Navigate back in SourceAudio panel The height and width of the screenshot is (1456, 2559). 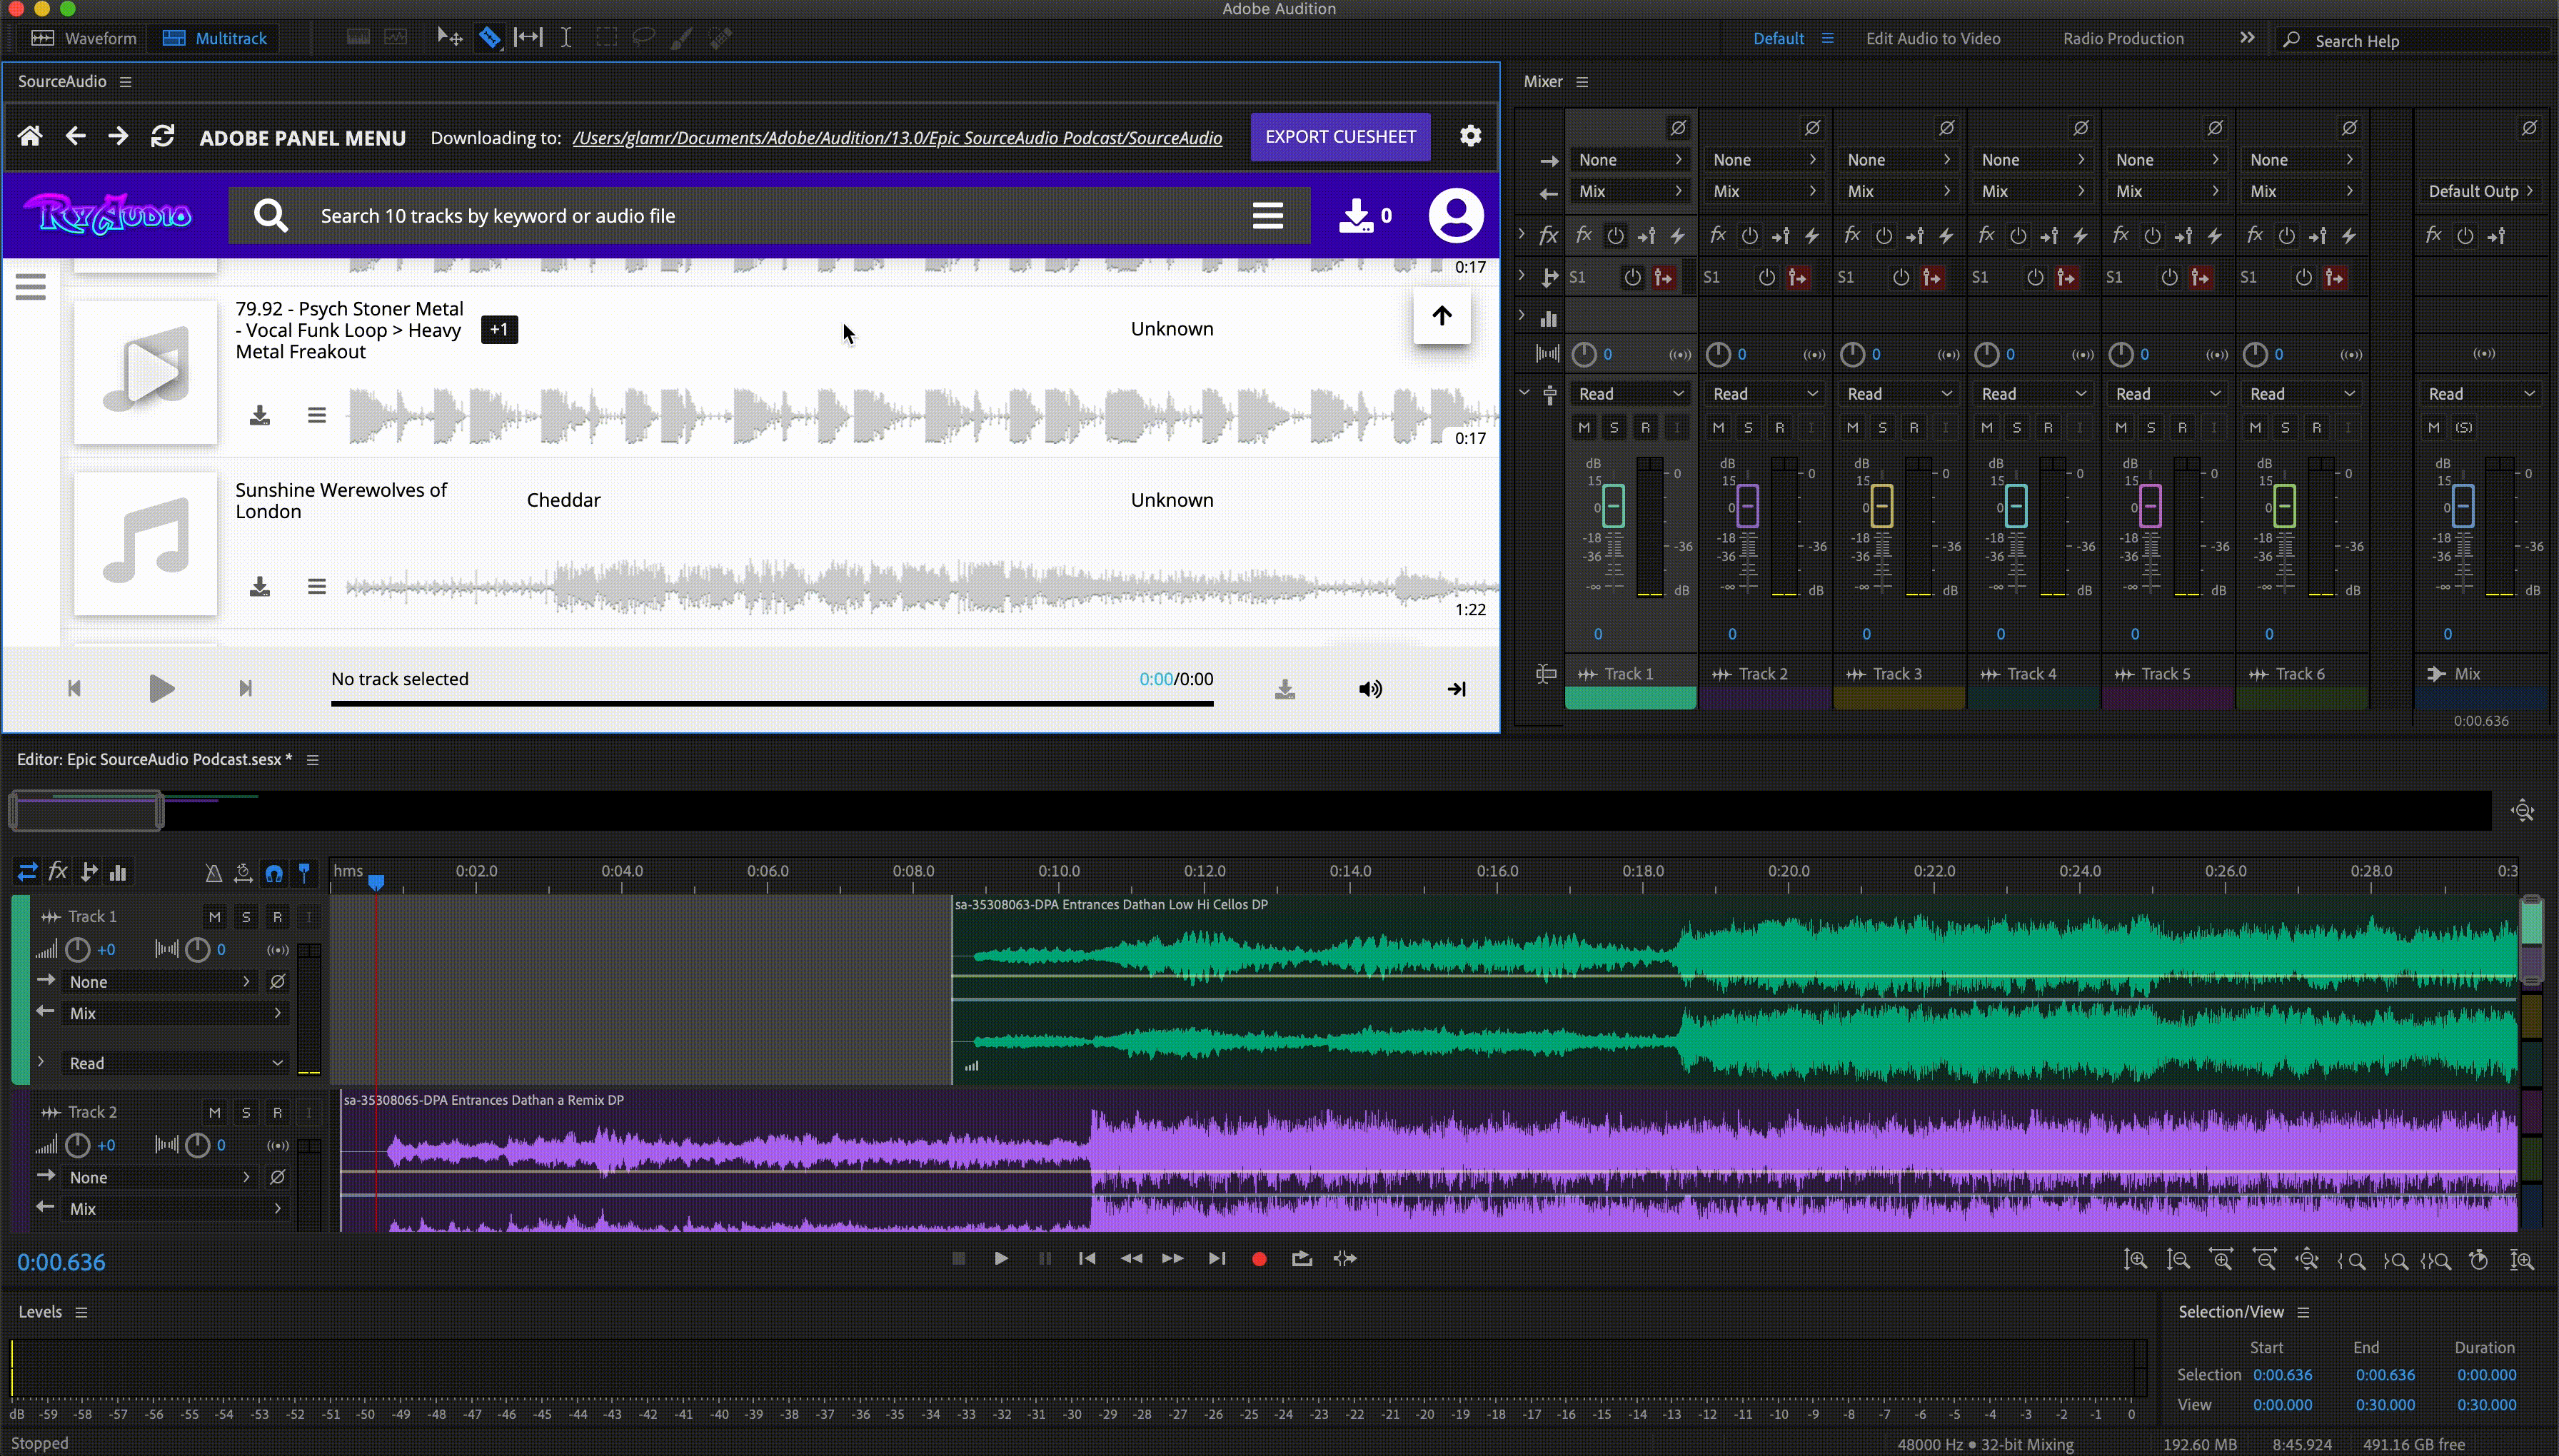(x=75, y=136)
